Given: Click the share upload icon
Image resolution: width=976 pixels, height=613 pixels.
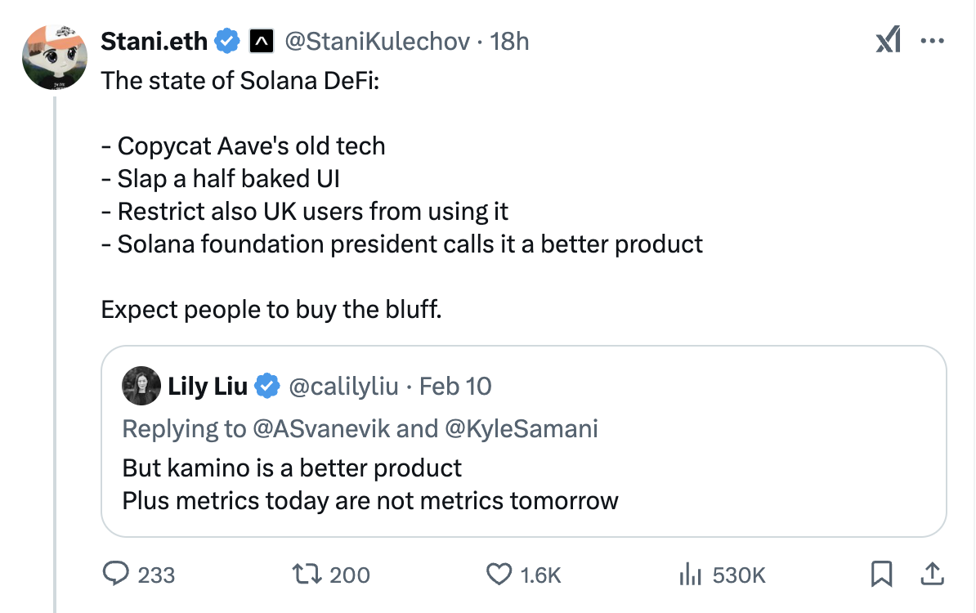Looking at the screenshot, I should 930,575.
